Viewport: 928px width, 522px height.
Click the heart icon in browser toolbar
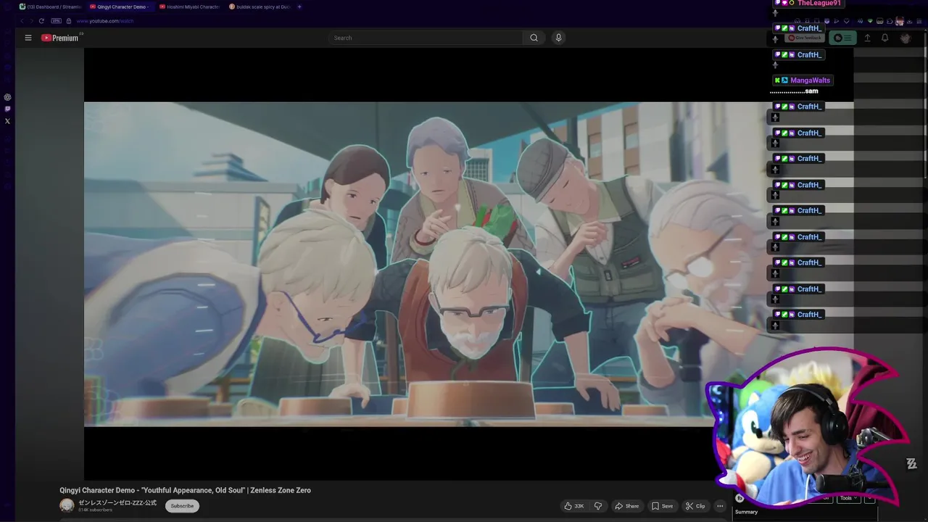(x=846, y=21)
